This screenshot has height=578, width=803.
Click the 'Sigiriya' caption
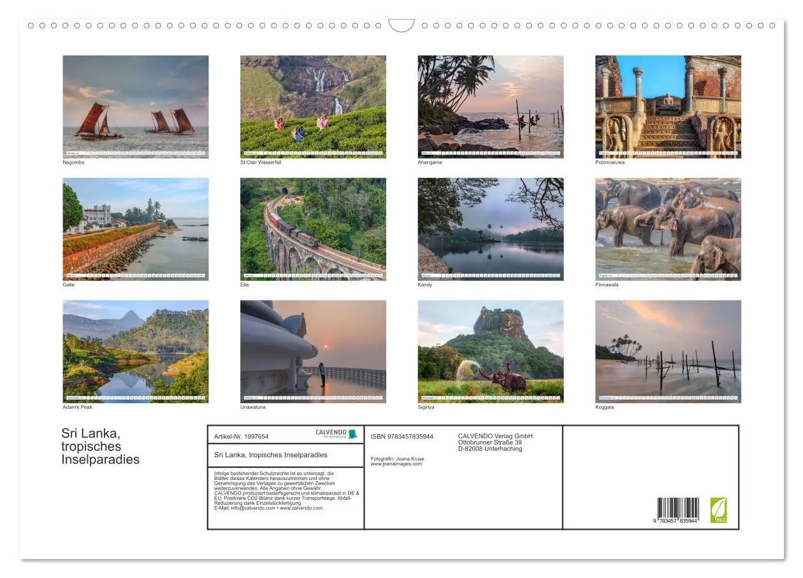(x=426, y=407)
